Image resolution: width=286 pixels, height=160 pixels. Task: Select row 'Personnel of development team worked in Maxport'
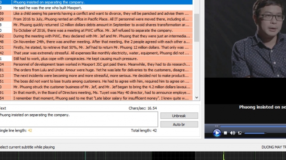click(x=96, y=64)
